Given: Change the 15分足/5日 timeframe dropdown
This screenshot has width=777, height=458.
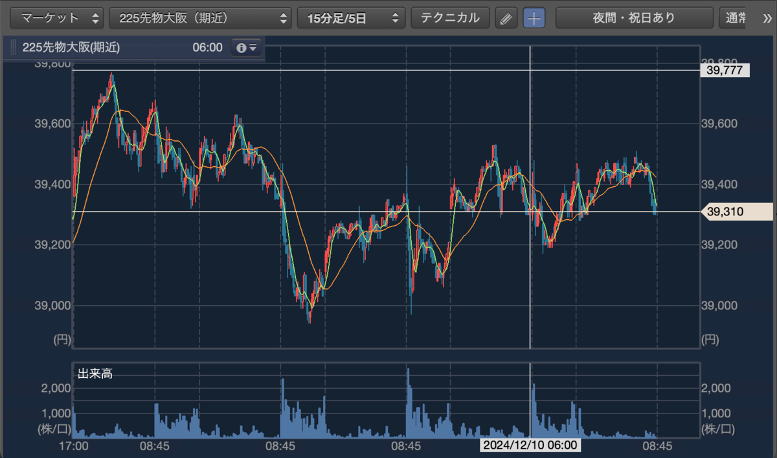Looking at the screenshot, I should tap(351, 18).
